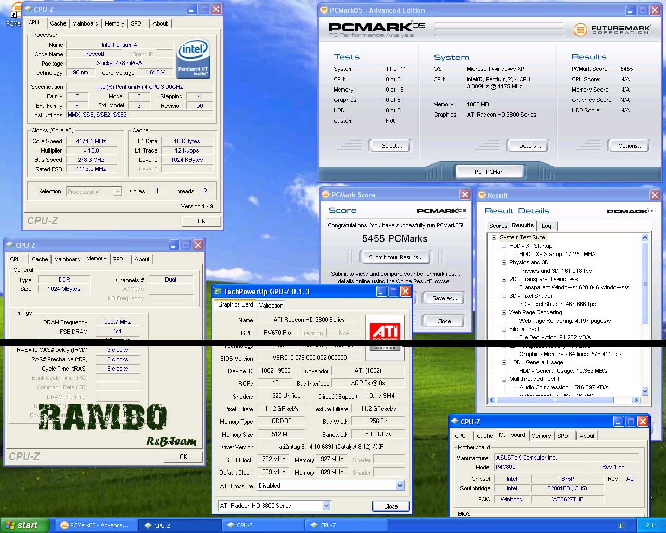Click the PCMark Score window title icon
Image resolution: width=666 pixels, height=533 pixels.
click(326, 195)
